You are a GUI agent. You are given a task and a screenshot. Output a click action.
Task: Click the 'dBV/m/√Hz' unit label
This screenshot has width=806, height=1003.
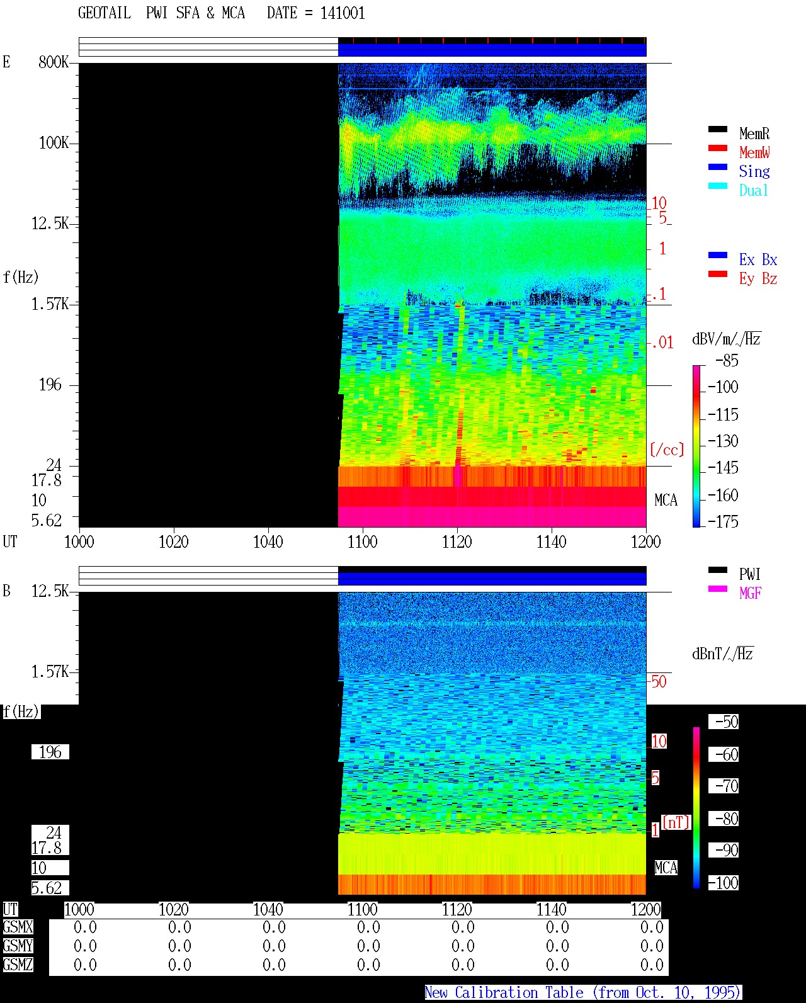[727, 339]
